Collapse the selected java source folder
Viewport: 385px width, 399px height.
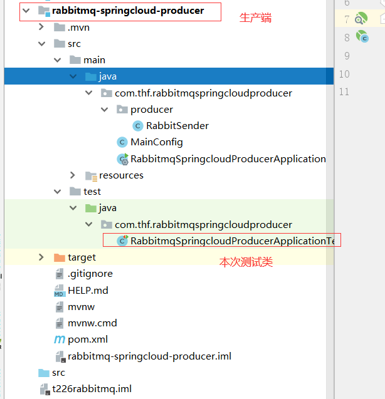point(73,76)
